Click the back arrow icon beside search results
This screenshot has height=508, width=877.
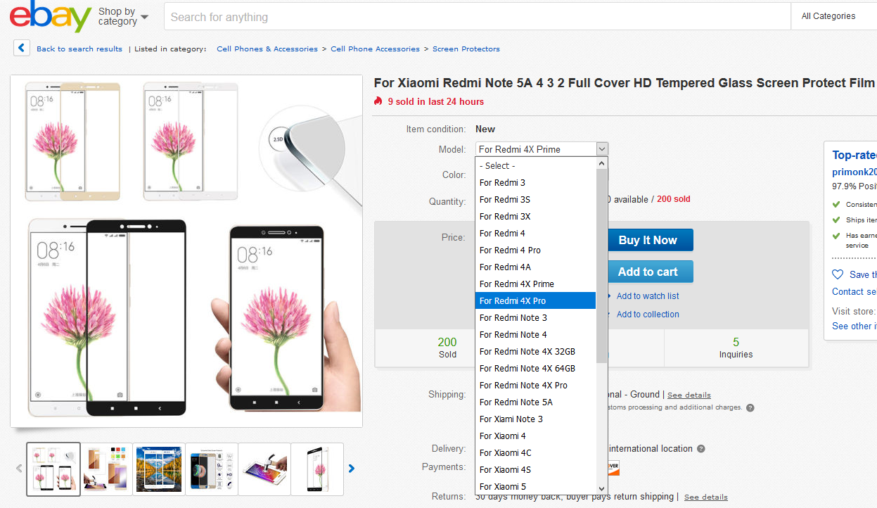pos(22,49)
